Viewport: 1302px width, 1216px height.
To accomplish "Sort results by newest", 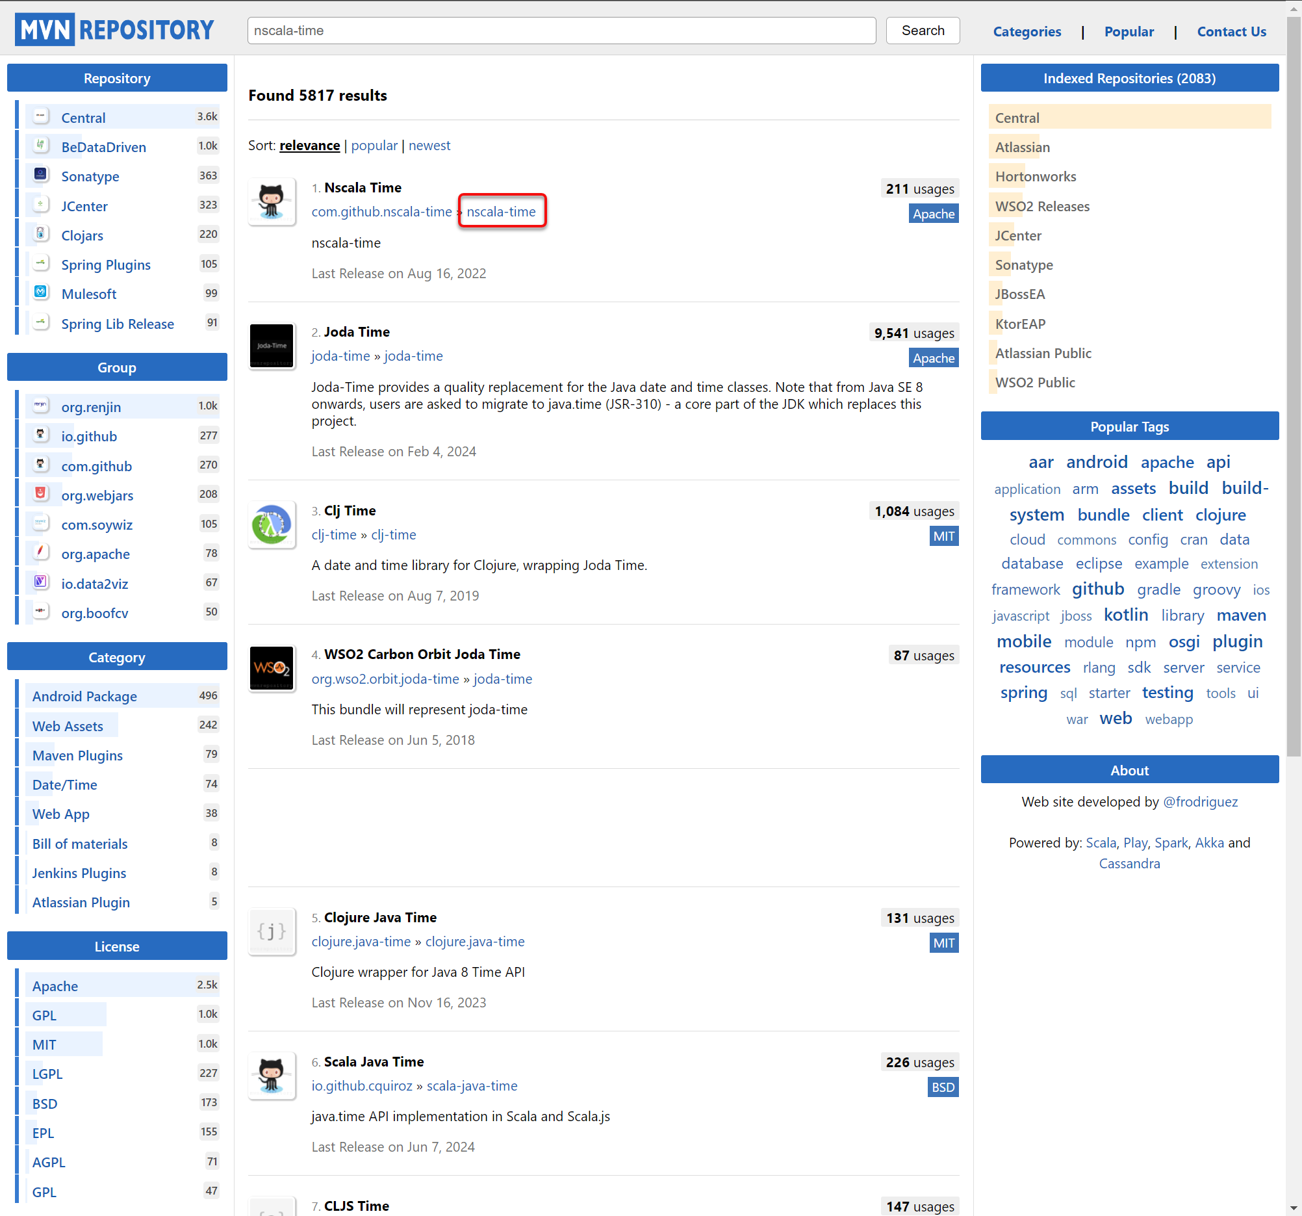I will 429,146.
